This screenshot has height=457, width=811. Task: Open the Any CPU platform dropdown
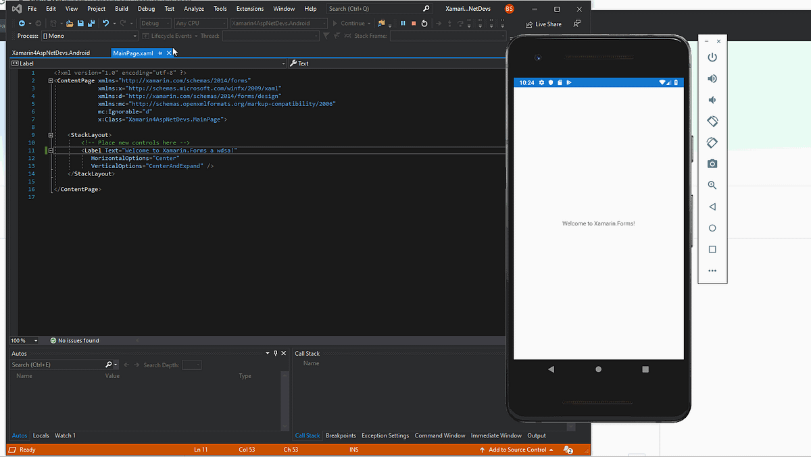point(199,22)
